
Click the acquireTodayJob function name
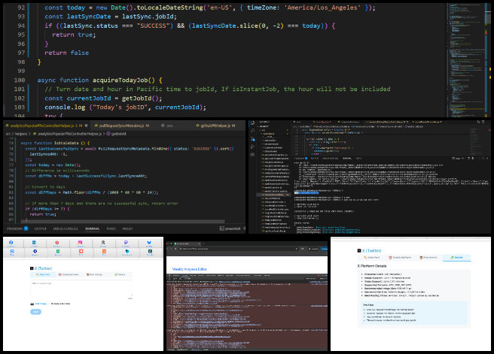(x=120, y=80)
